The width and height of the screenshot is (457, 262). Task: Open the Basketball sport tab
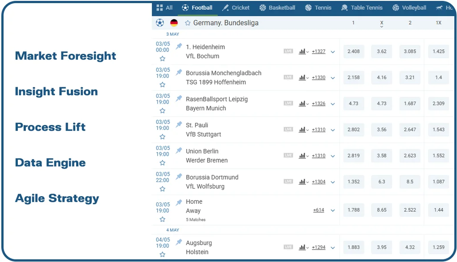coord(277,8)
